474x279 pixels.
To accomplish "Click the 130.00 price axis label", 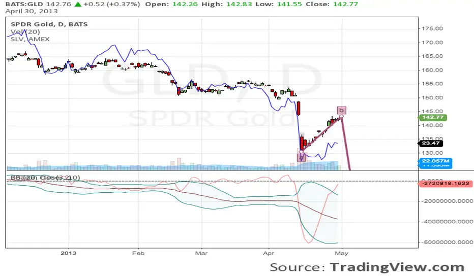I will pos(432,153).
